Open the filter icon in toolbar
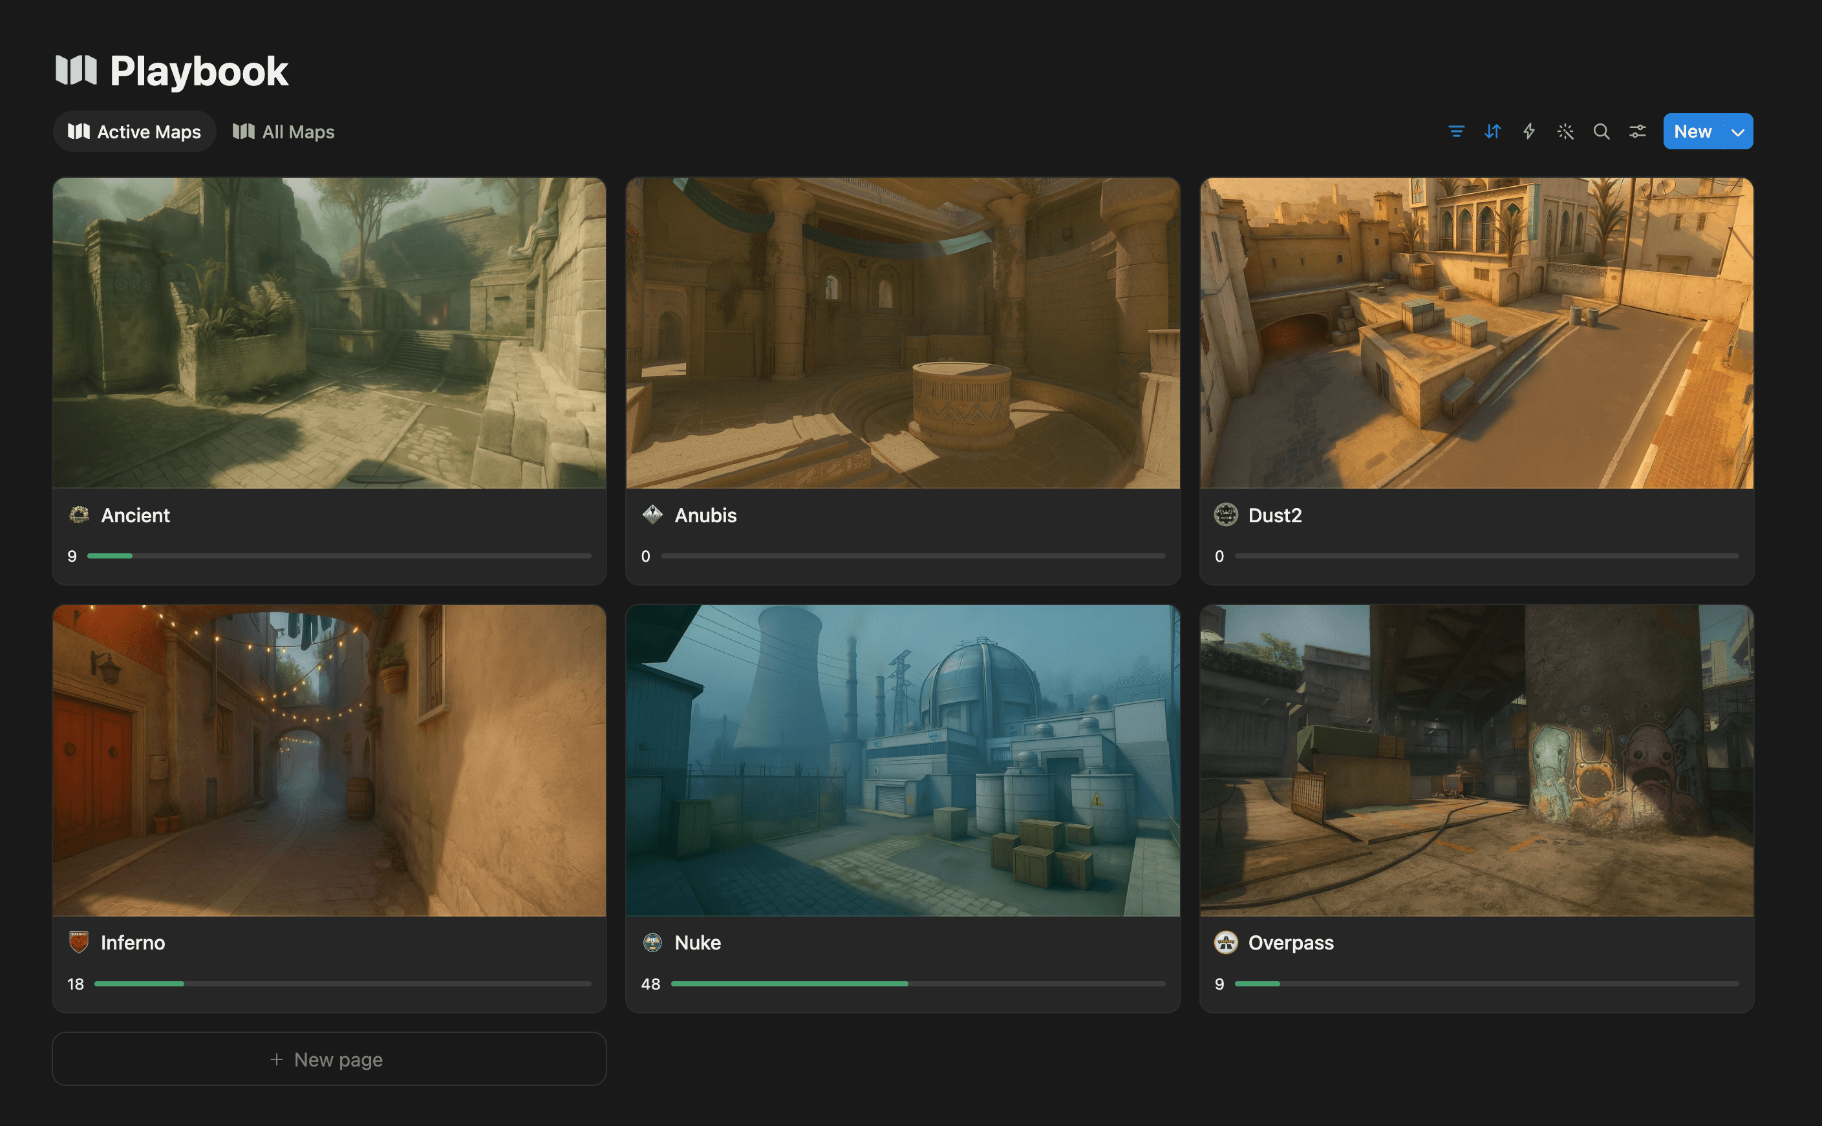 (x=1456, y=132)
